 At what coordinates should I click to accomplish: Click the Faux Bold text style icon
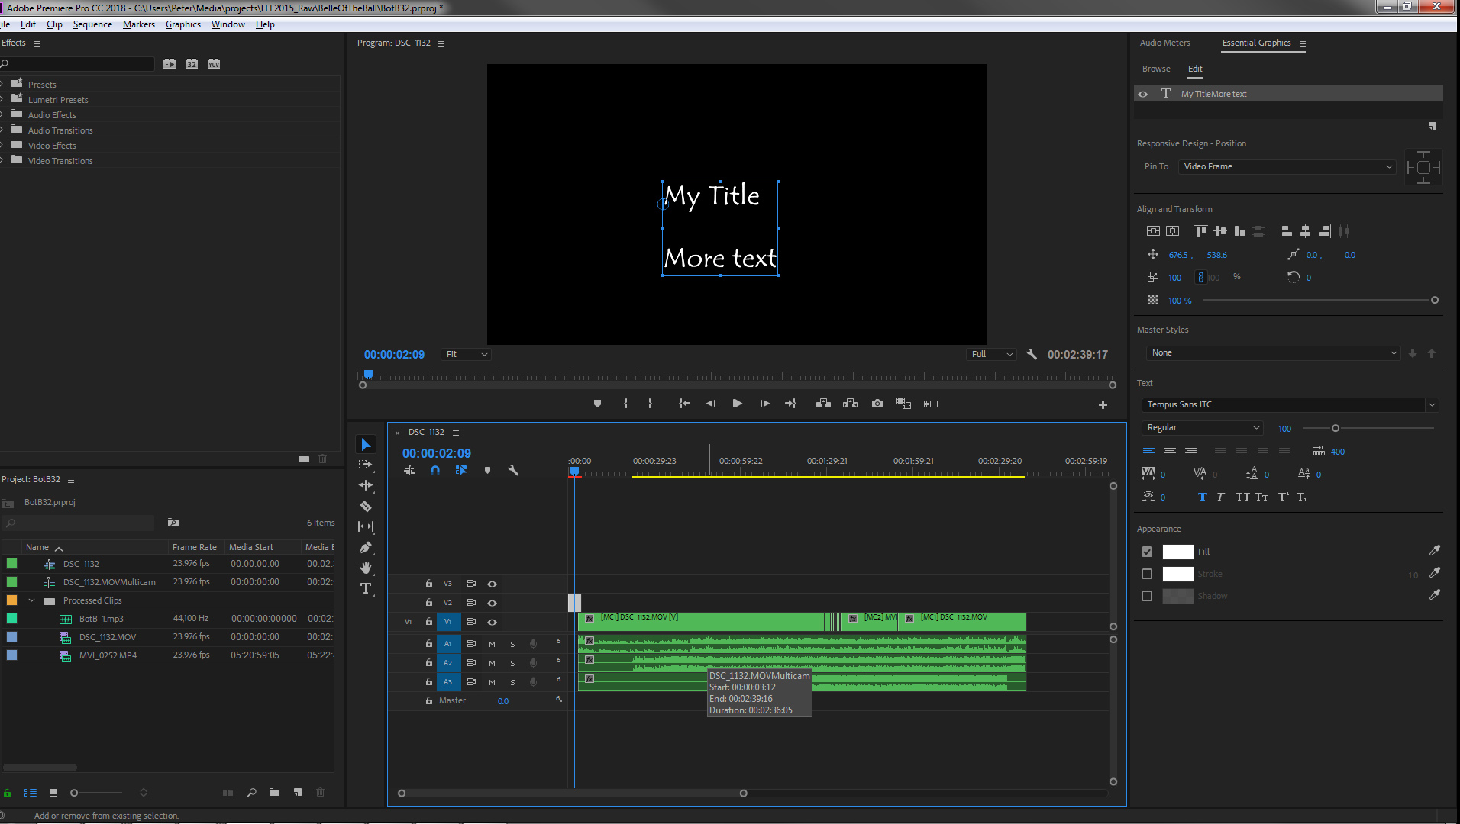coord(1202,497)
